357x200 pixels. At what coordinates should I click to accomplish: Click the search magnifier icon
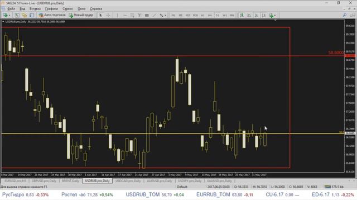[x=345, y=15]
